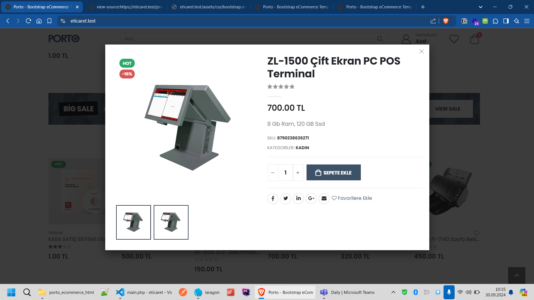Switch to fifth Porto eCommerce tab
The height and width of the screenshot is (300, 534).
[x=375, y=7]
